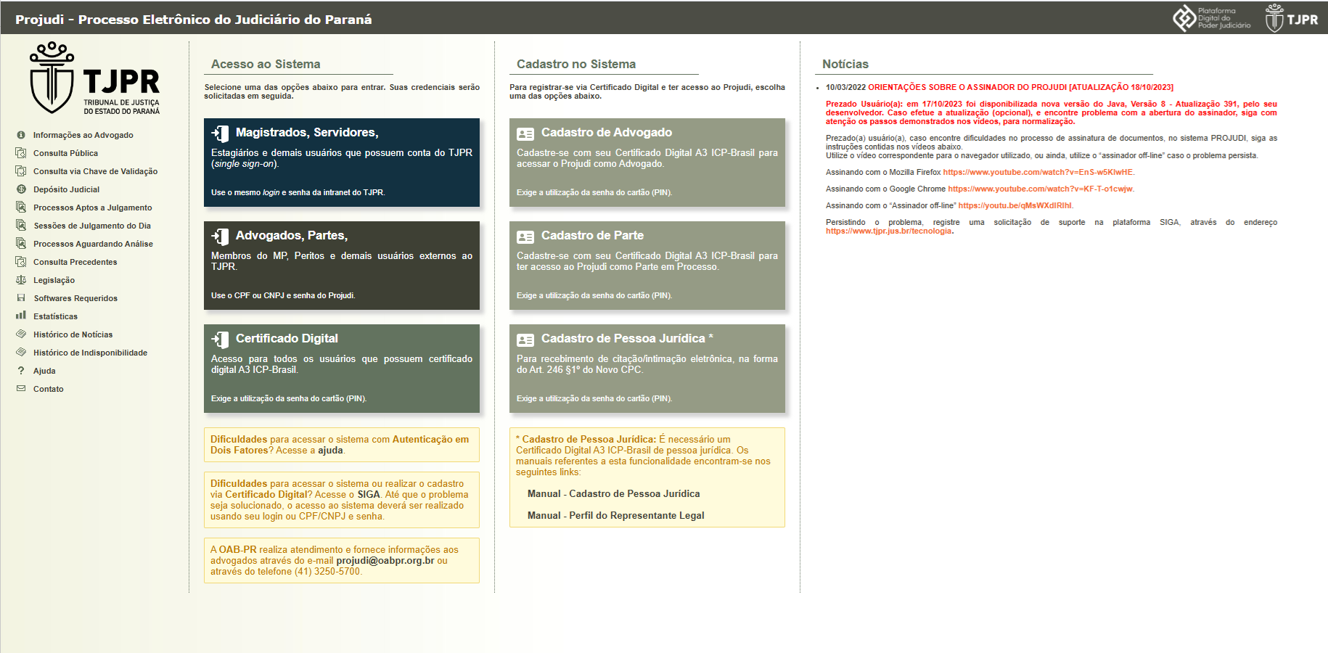Start Cadastro de Parte registration
1328x653 pixels.
coord(647,266)
